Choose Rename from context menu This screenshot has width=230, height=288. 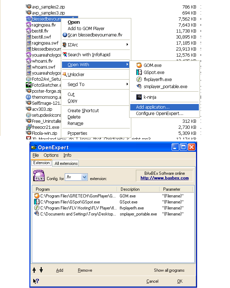(75, 123)
